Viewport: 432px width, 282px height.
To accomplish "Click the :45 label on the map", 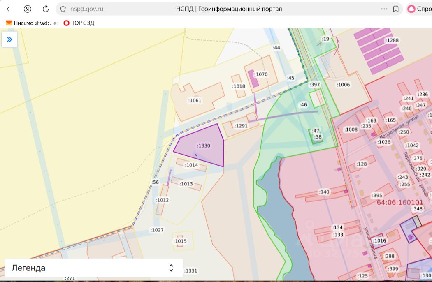I will click(290, 78).
